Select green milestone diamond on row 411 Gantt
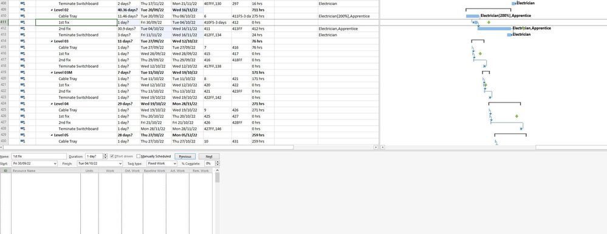Screen dimensions: 607x234 click(x=489, y=22)
